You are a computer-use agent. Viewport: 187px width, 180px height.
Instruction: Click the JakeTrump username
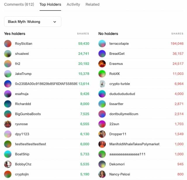[23, 74]
